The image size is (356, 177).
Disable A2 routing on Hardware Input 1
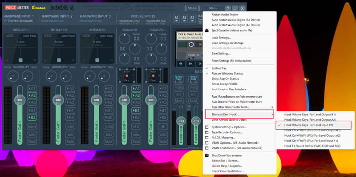(32, 95)
